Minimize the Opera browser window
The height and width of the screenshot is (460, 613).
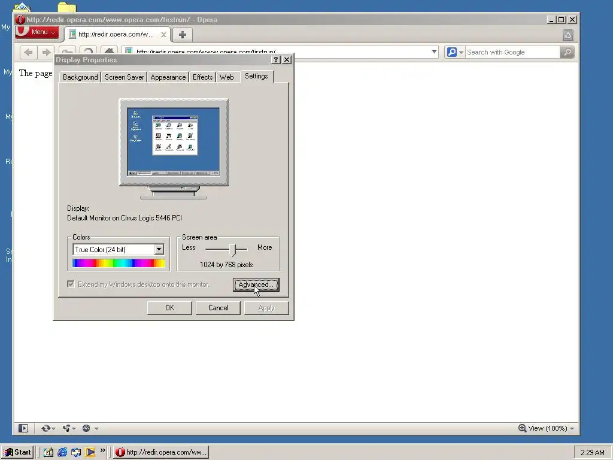[551, 20]
